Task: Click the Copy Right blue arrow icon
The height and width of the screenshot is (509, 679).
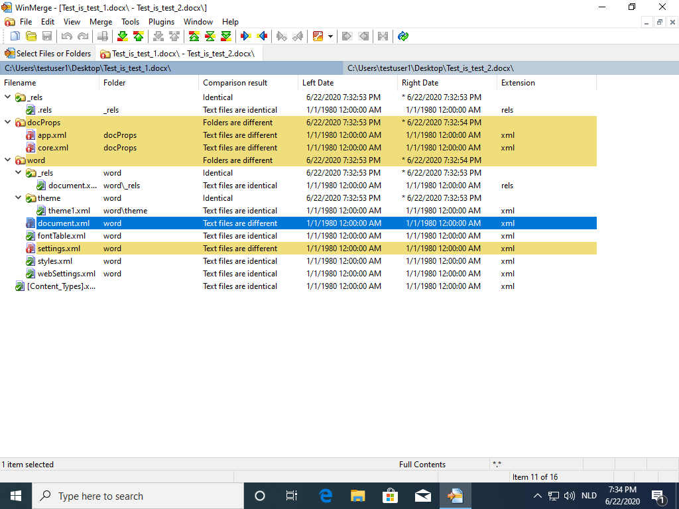Action: 246,36
